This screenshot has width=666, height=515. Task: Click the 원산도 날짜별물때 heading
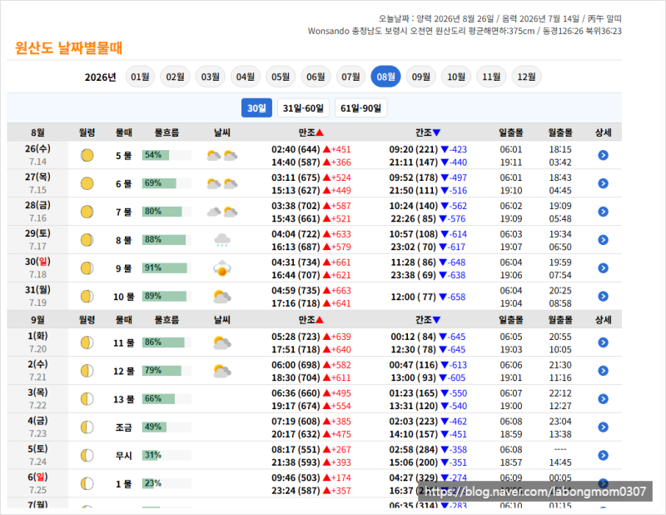(x=68, y=47)
